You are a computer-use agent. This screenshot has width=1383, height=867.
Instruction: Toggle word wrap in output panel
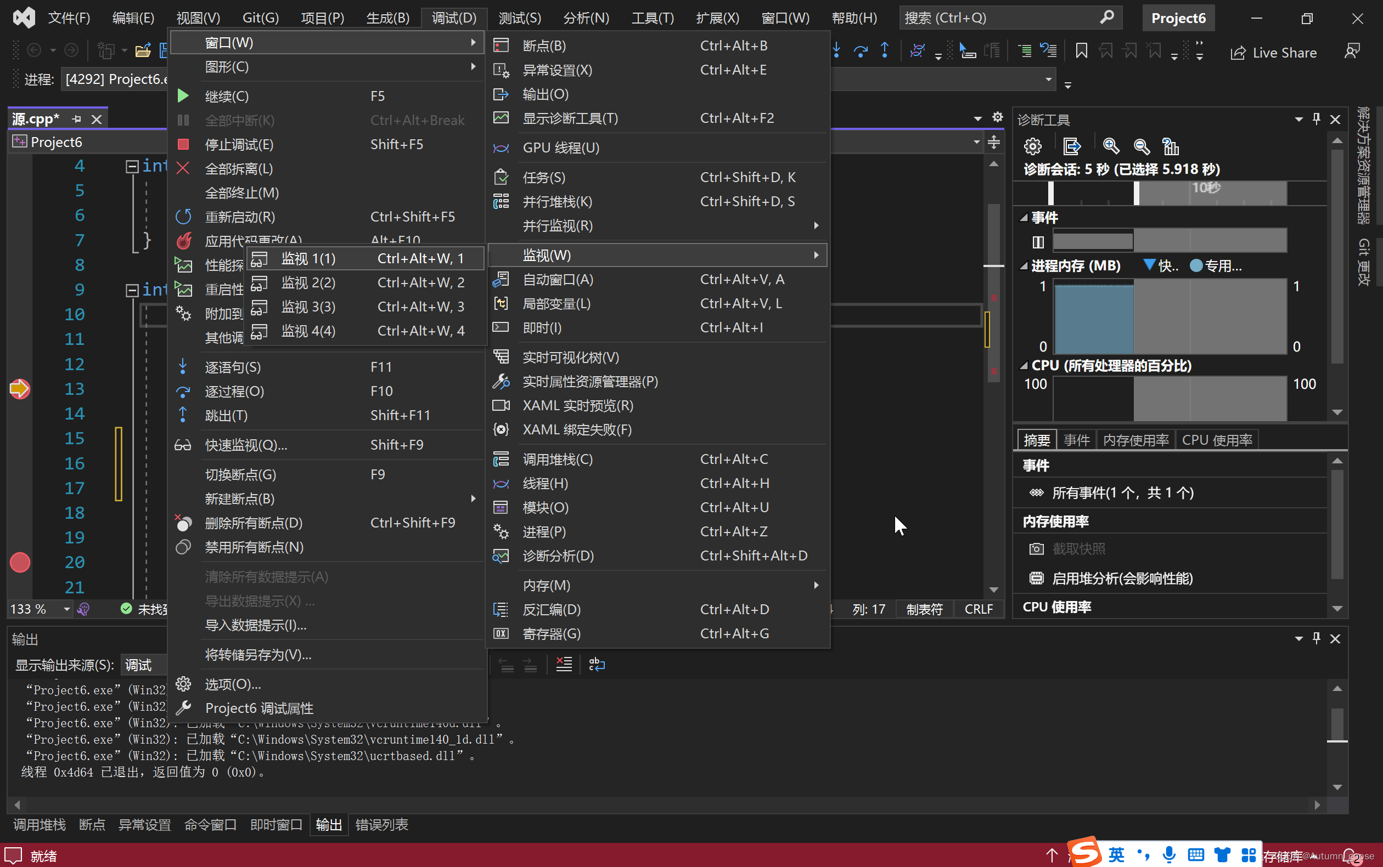[x=597, y=665]
